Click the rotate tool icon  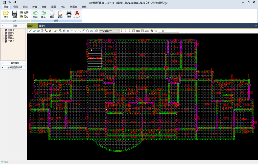88,31
